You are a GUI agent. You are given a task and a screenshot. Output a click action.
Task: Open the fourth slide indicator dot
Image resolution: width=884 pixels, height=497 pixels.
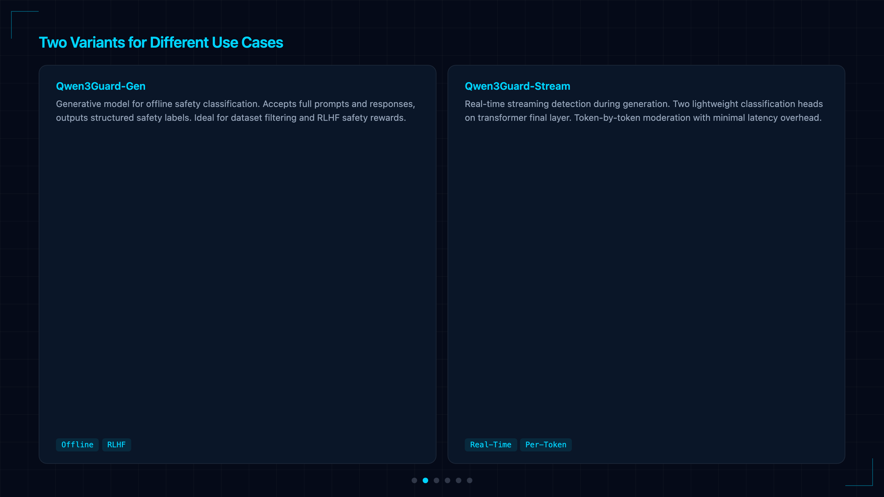point(448,480)
